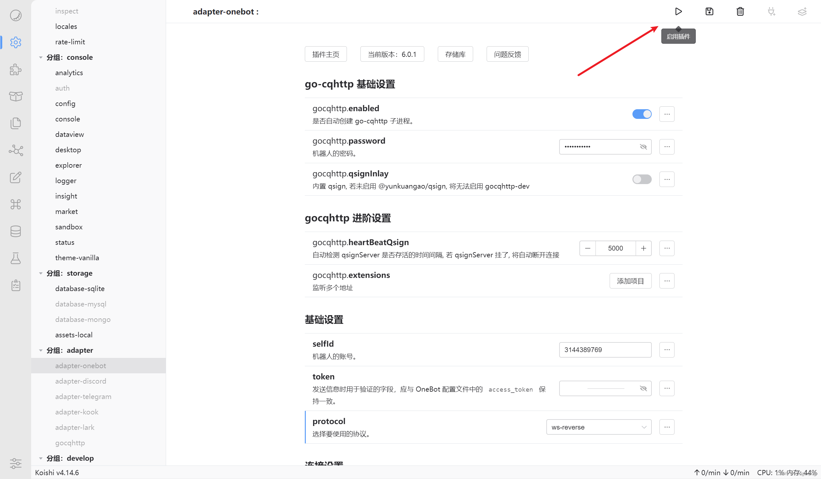
Task: Select adapter-discord in plugin tree
Action: 81,381
